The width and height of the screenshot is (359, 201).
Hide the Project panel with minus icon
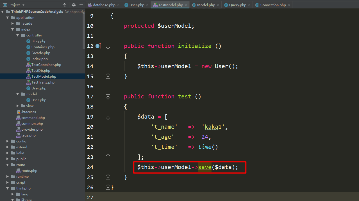tap(81, 5)
